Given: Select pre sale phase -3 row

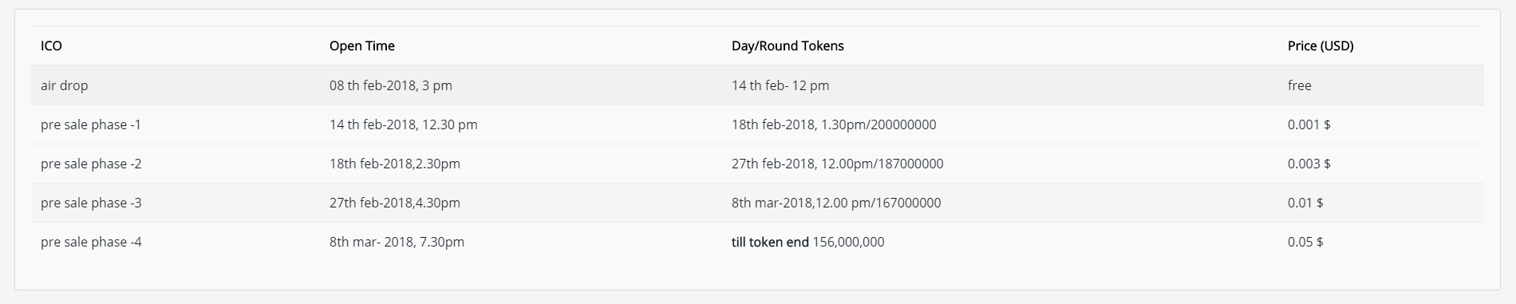Looking at the screenshot, I should pyautogui.click(x=757, y=203).
